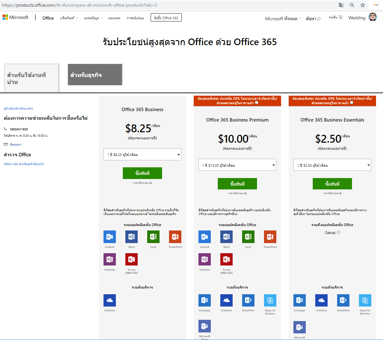Bookmark this page with the star icon
Image resolution: width=383 pixels, height=340 pixels.
pos(363,5)
